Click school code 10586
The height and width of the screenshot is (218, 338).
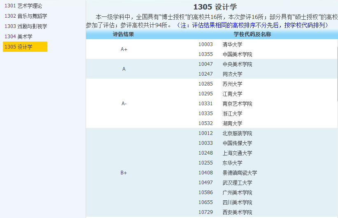pos(206,192)
